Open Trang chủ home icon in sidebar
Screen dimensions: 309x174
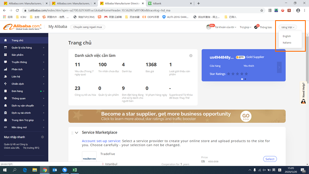[x=6, y=40]
